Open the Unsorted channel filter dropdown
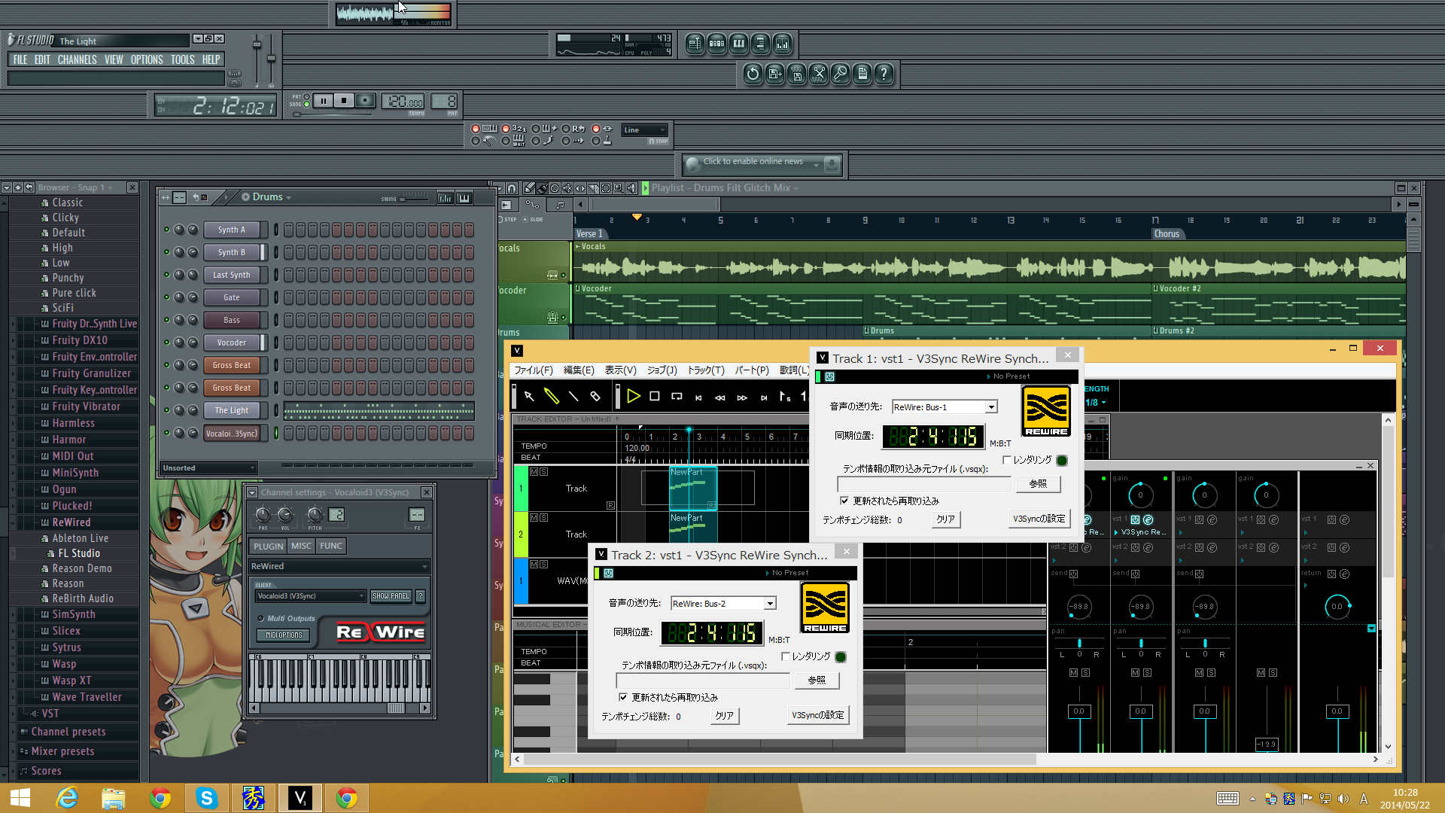Image resolution: width=1445 pixels, height=813 pixels. coord(208,468)
